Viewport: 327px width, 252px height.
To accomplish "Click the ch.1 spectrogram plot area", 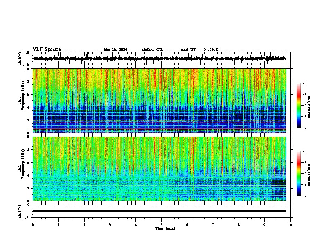I will (159, 100).
